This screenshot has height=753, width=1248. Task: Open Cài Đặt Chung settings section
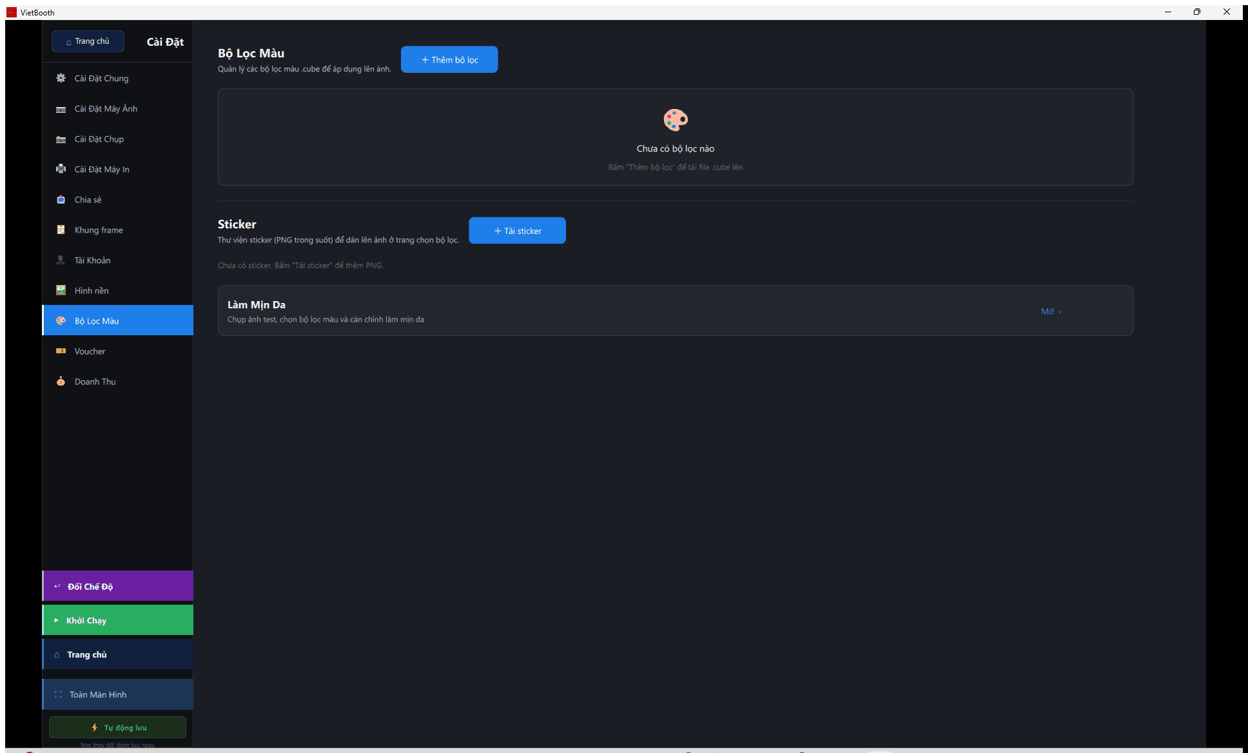click(117, 78)
